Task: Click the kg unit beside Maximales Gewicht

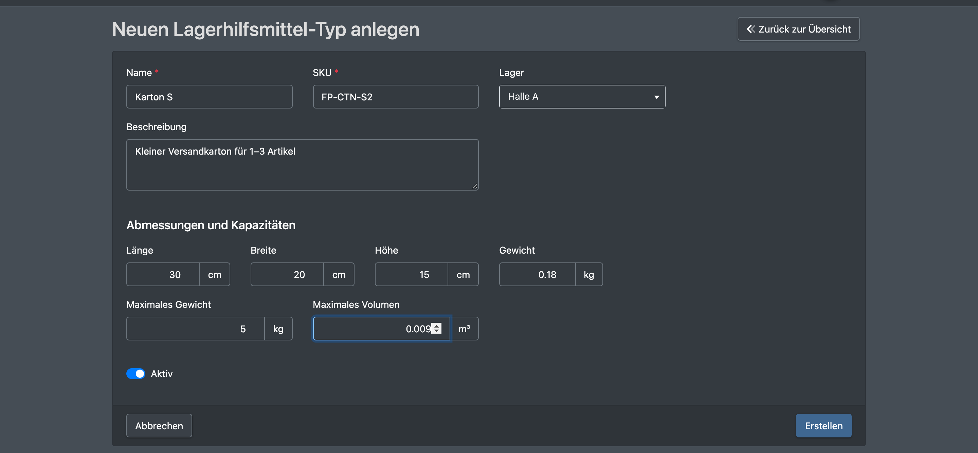Action: coord(278,328)
